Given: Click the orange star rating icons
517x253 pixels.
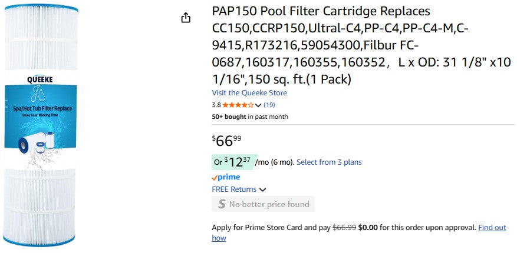Looking at the screenshot, I should [238, 105].
